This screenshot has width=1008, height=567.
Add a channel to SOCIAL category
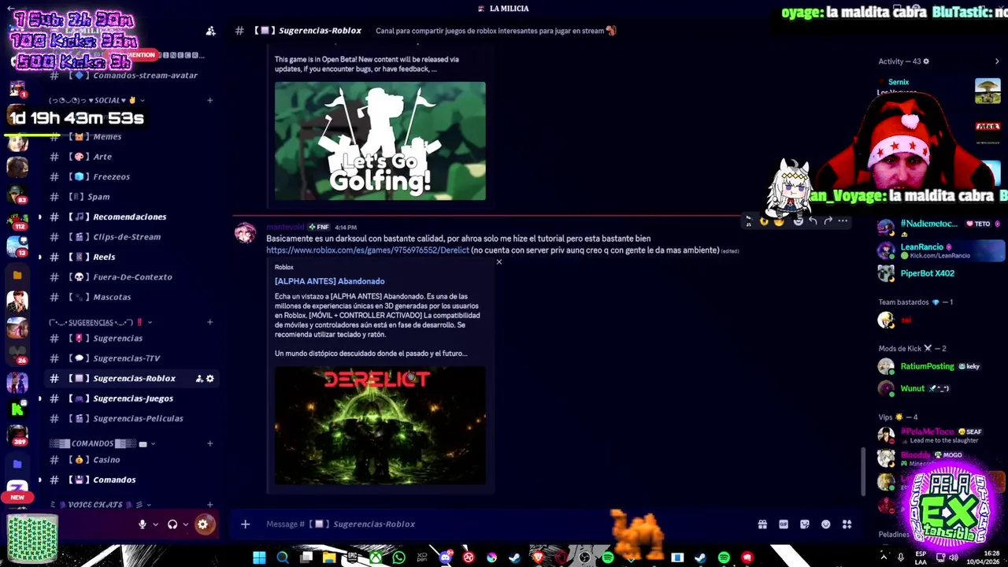click(x=209, y=101)
